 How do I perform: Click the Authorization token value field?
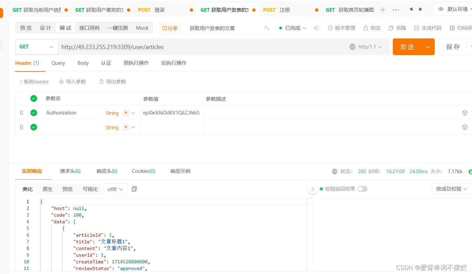tap(172, 113)
